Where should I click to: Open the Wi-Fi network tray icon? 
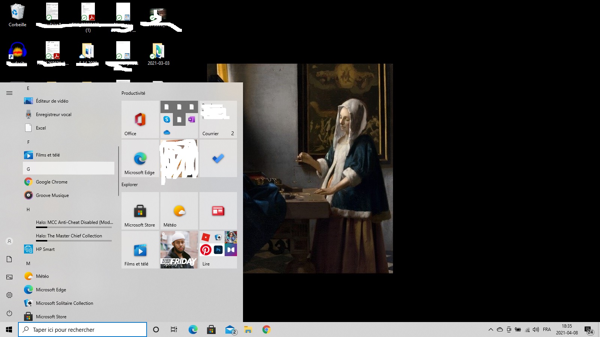[x=527, y=330]
